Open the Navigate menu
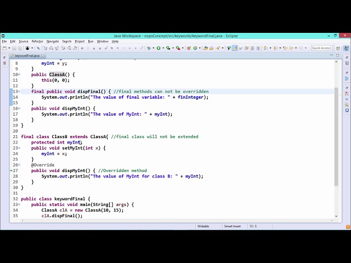Viewport: 351px width, 263px height. [x=53, y=42]
